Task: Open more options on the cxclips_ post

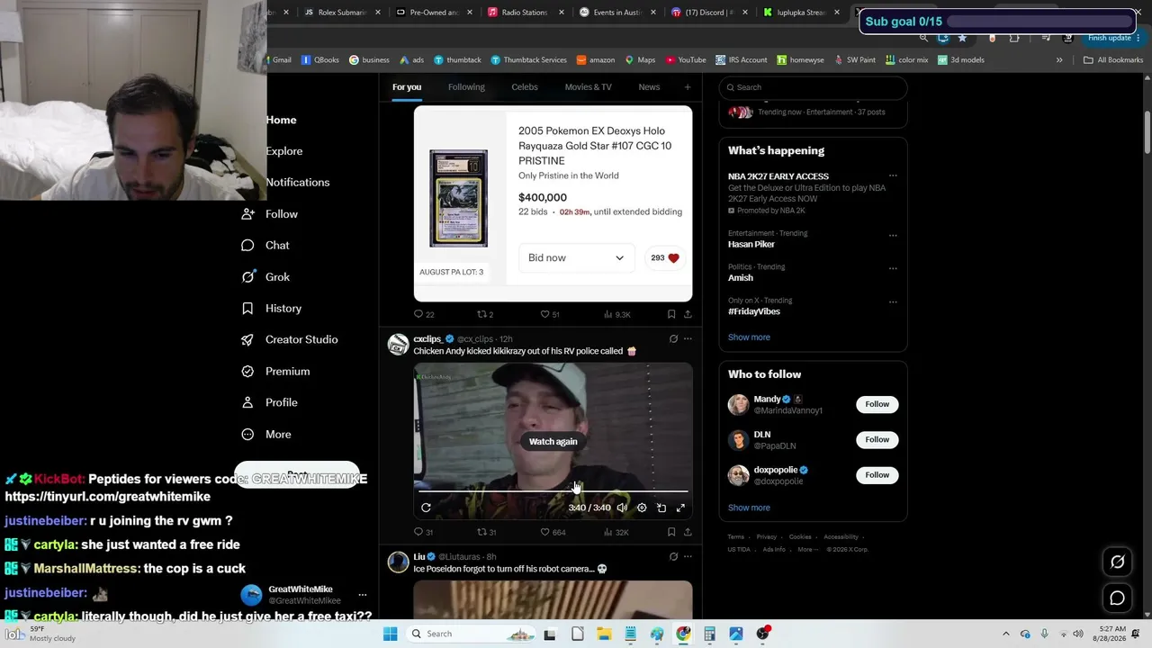Action: point(688,339)
